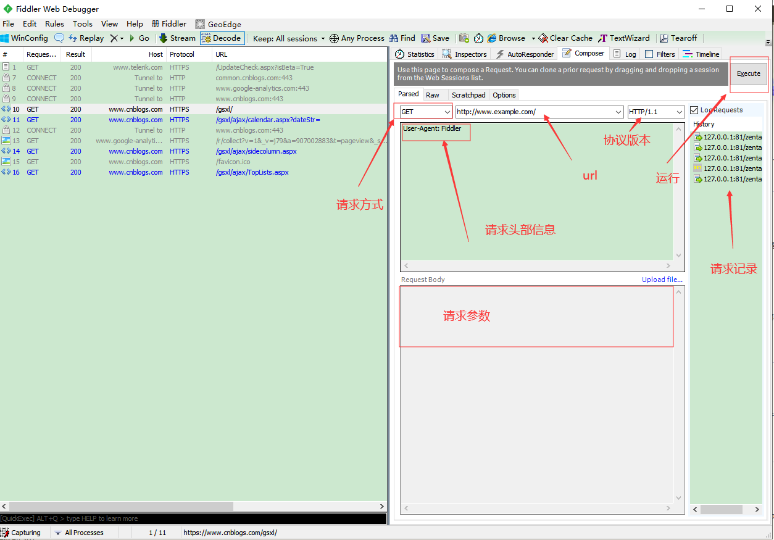
Task: Select session 16 TopLists.aspx row
Action: pyautogui.click(x=194, y=172)
